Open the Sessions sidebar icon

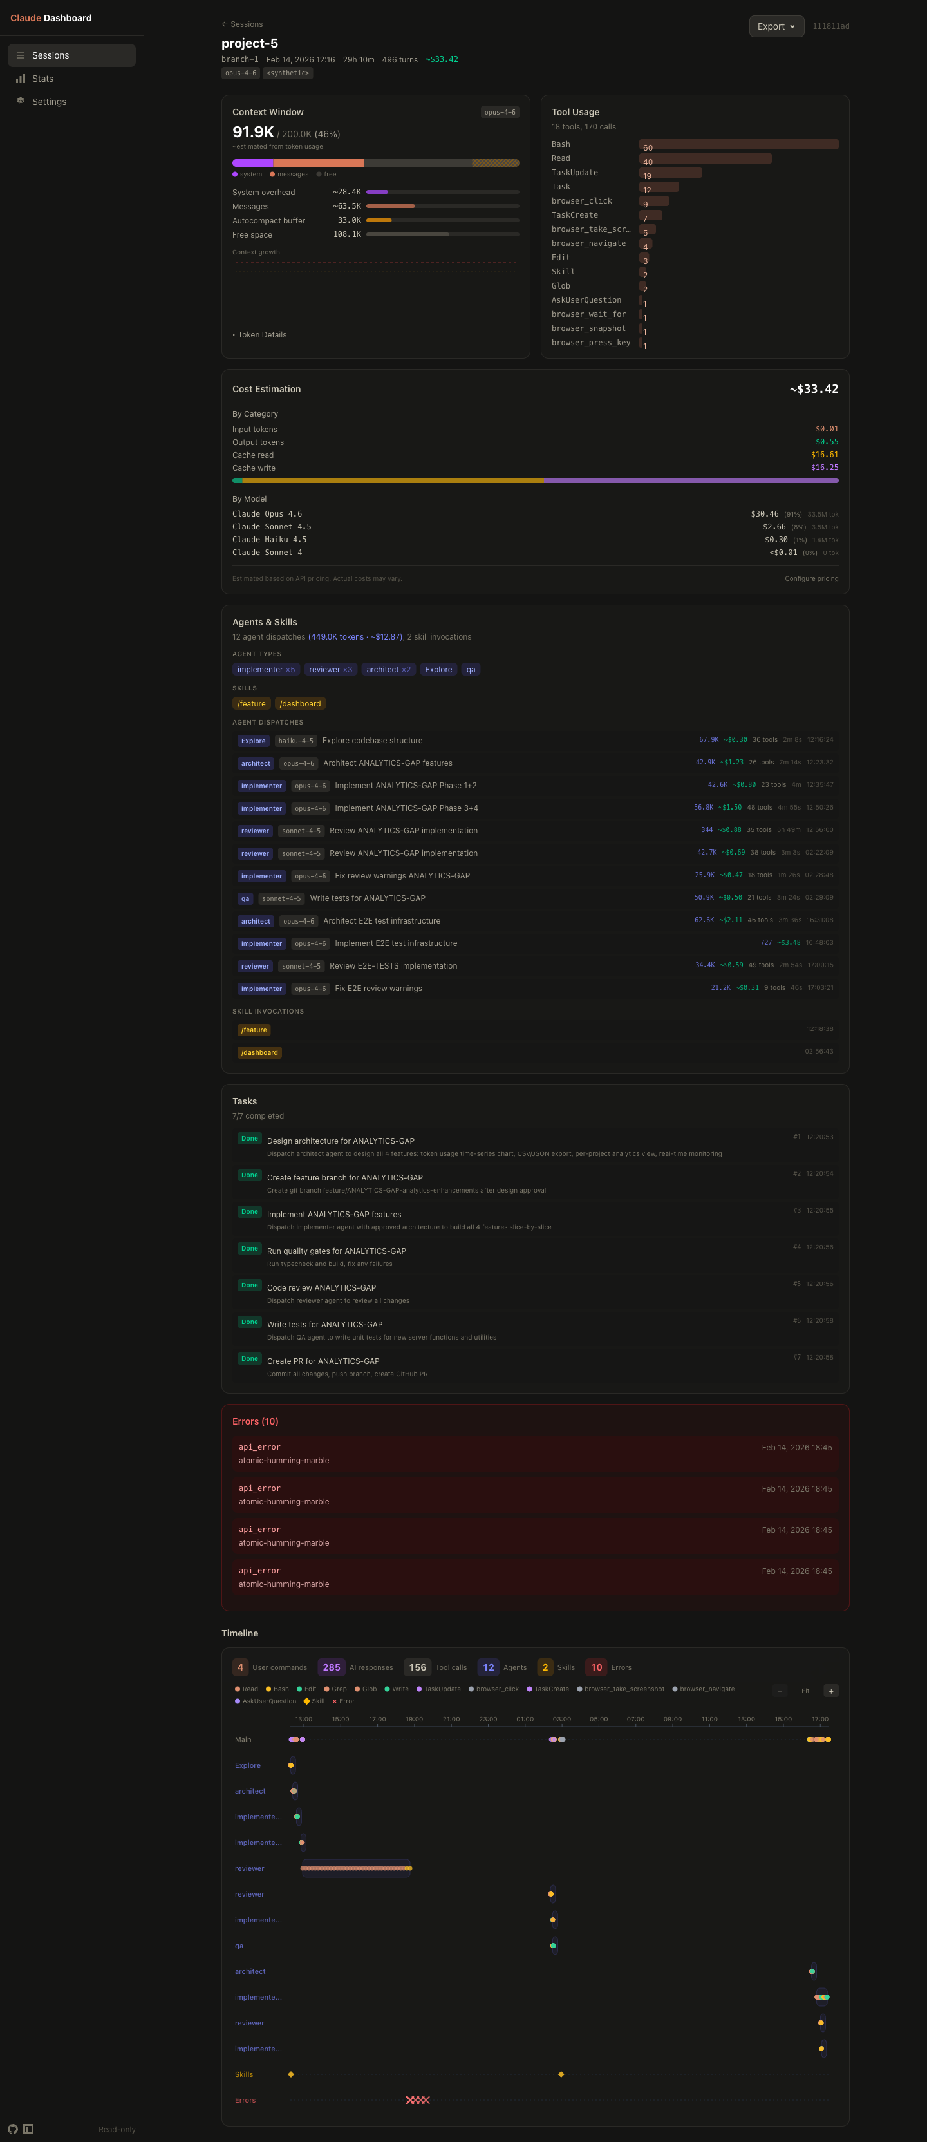click(21, 56)
